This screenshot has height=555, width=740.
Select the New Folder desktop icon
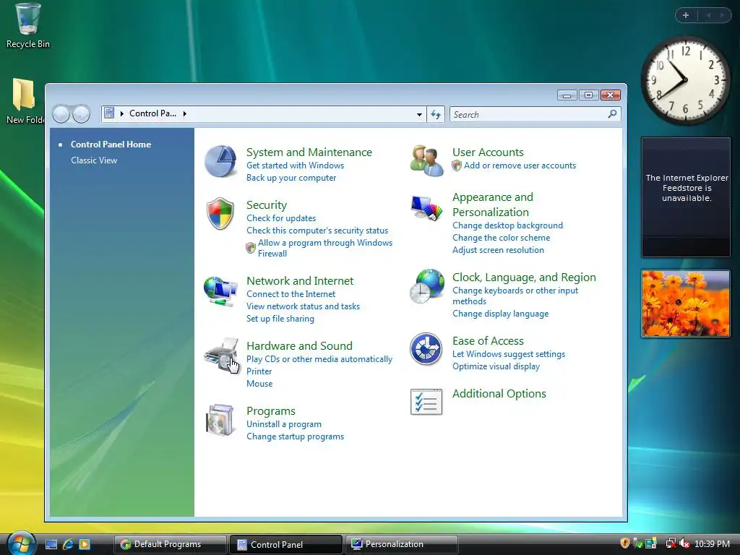(x=24, y=101)
